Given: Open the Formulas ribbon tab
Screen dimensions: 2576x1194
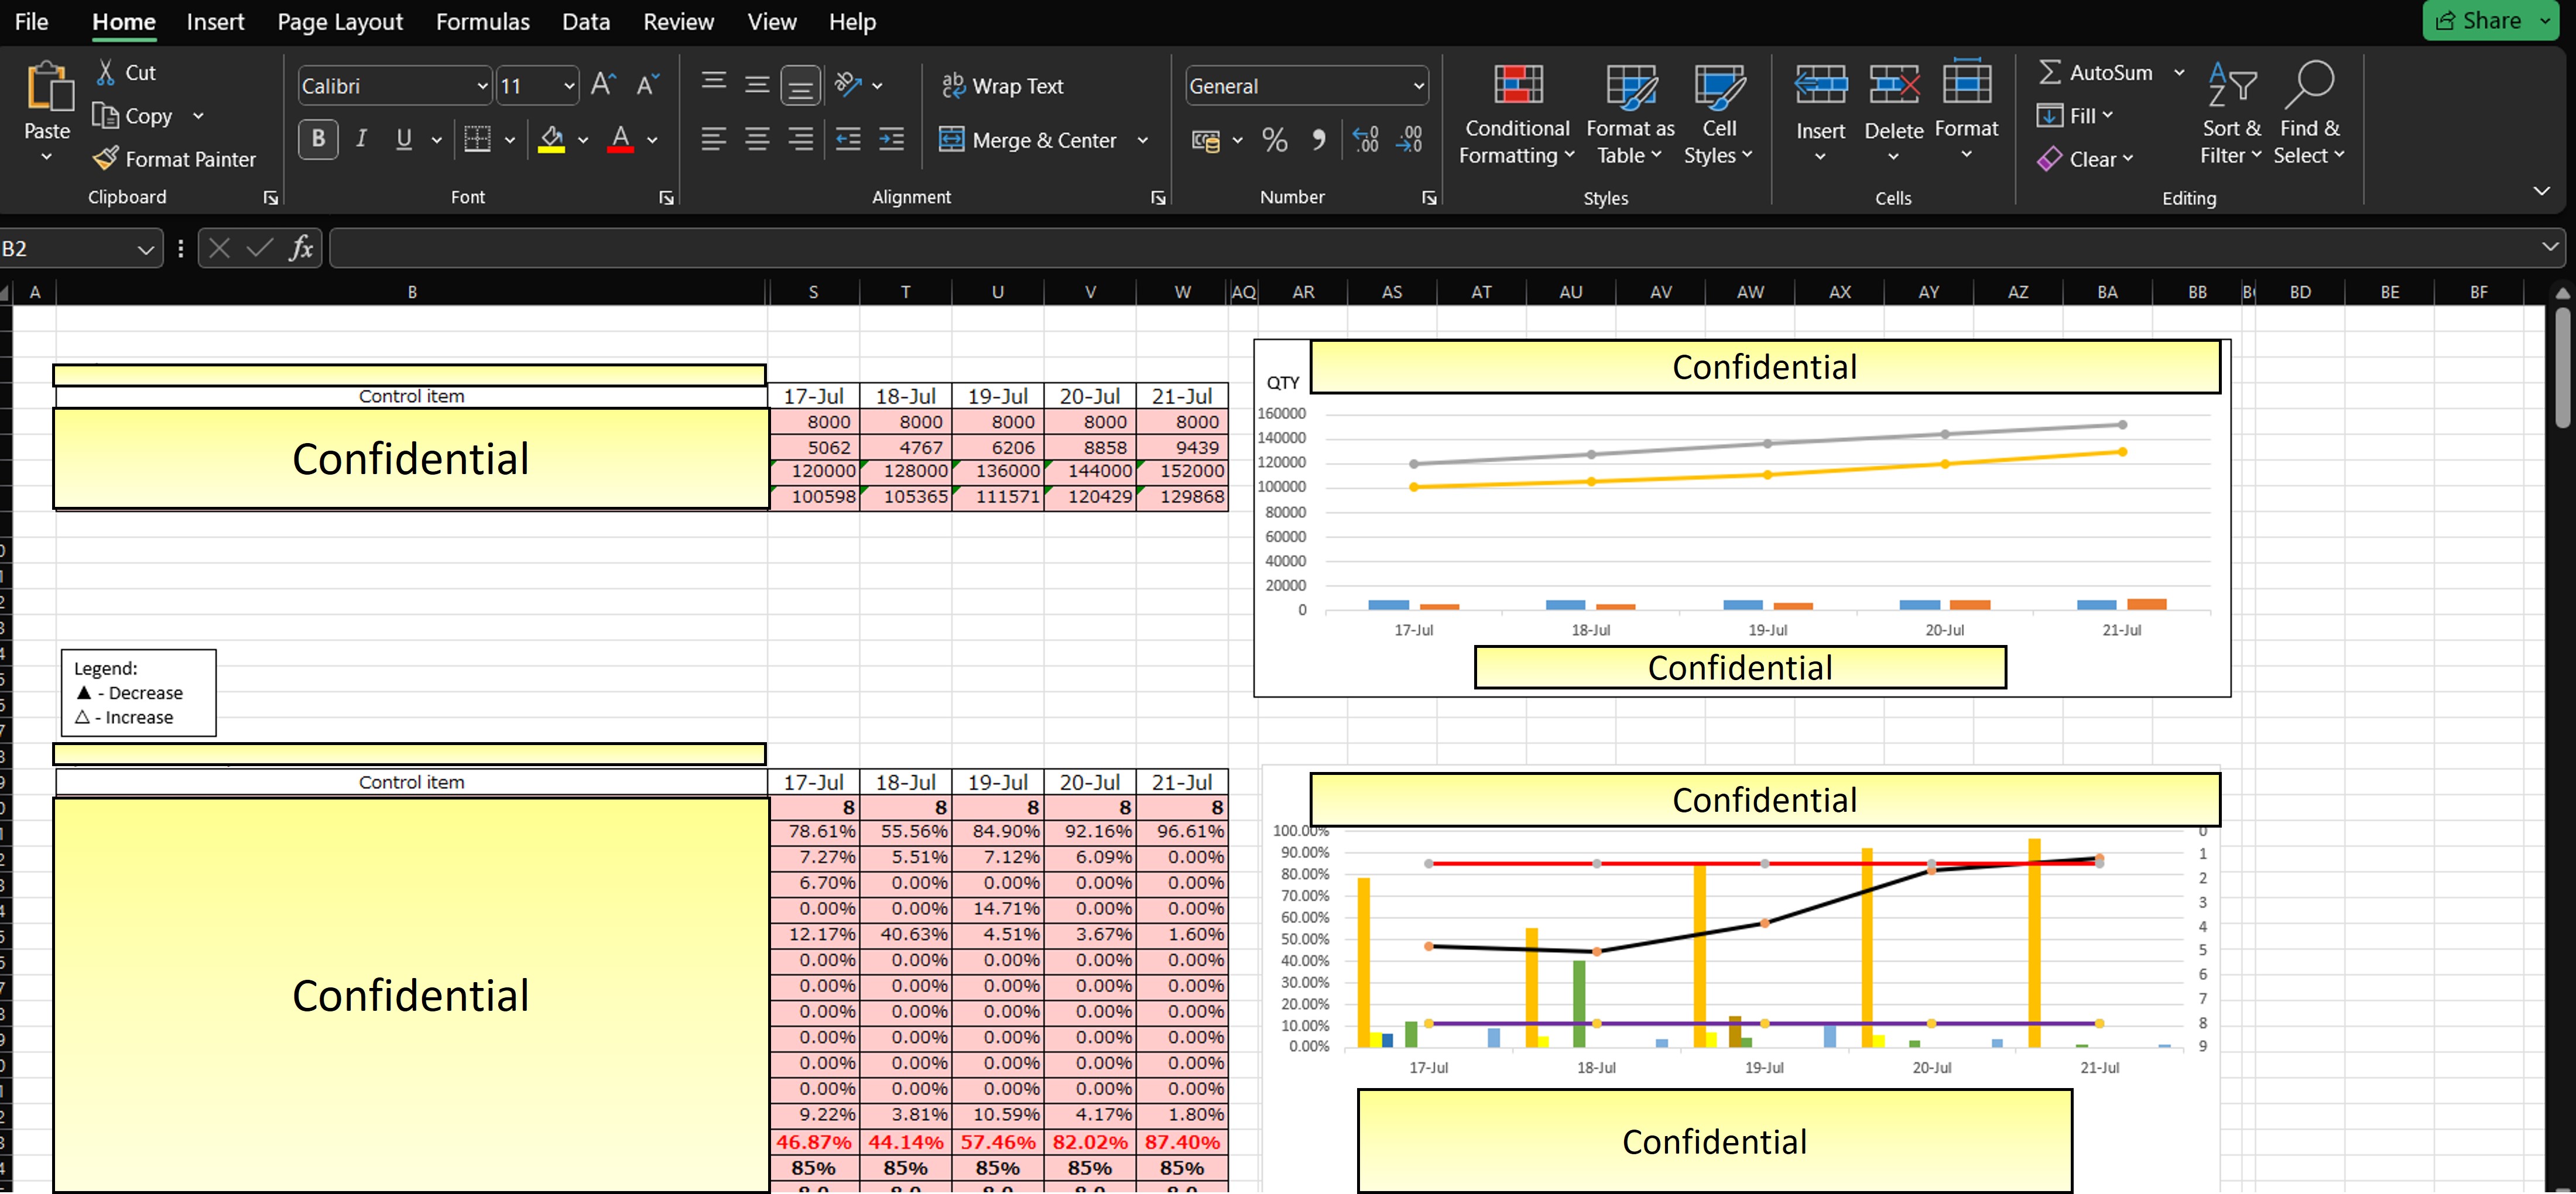Looking at the screenshot, I should coord(482,22).
